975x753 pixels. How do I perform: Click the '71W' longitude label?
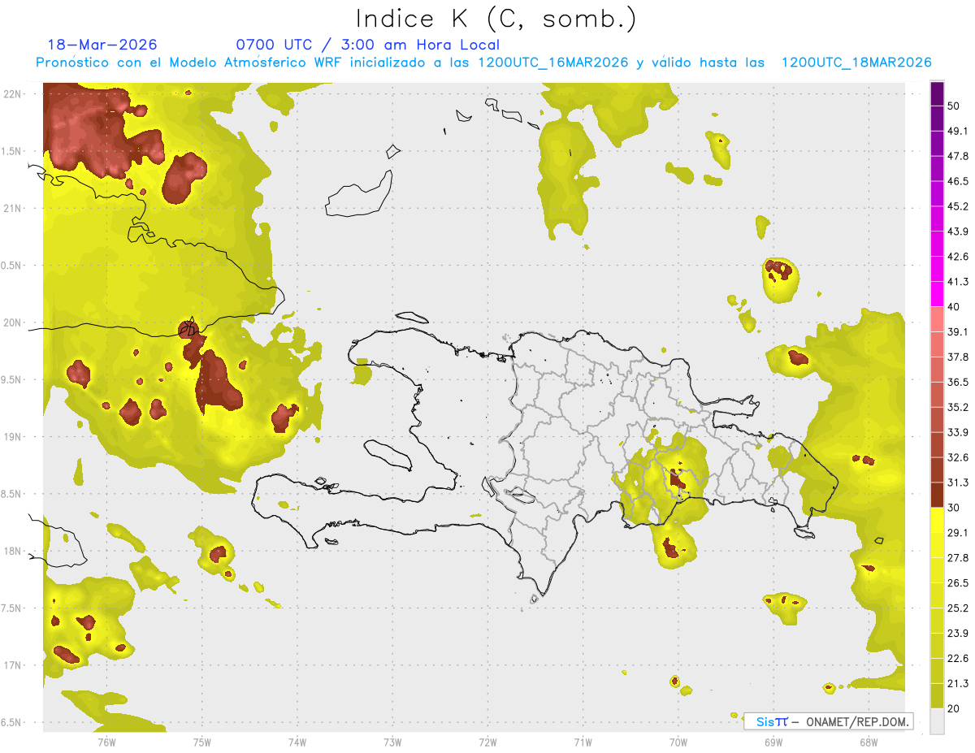(x=583, y=742)
